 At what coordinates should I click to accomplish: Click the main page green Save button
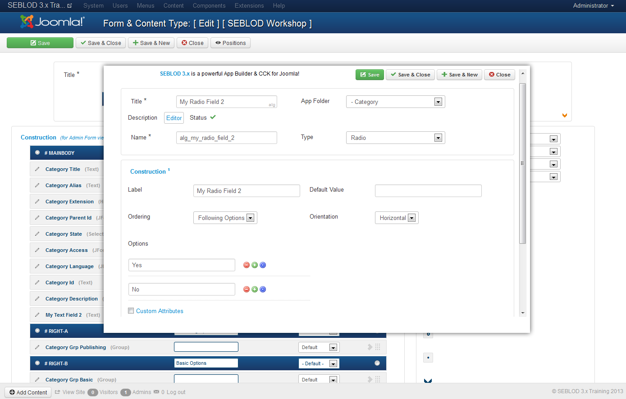click(x=40, y=43)
